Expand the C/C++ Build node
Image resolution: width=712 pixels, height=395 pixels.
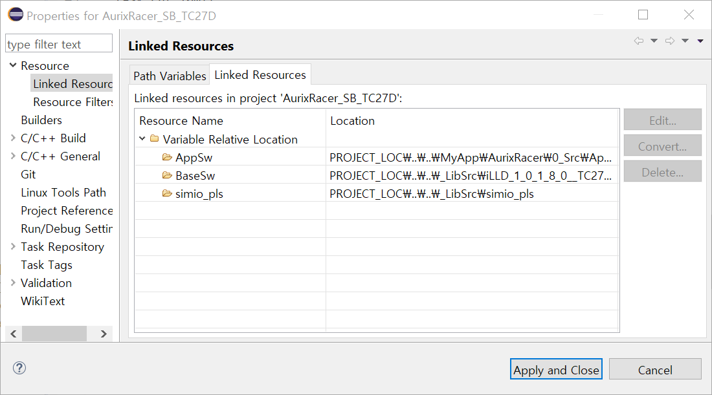13,138
